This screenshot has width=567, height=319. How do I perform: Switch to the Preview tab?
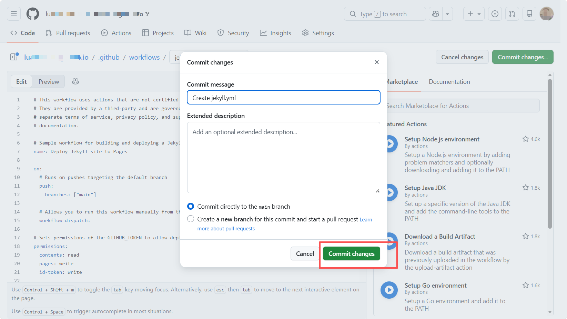click(49, 82)
